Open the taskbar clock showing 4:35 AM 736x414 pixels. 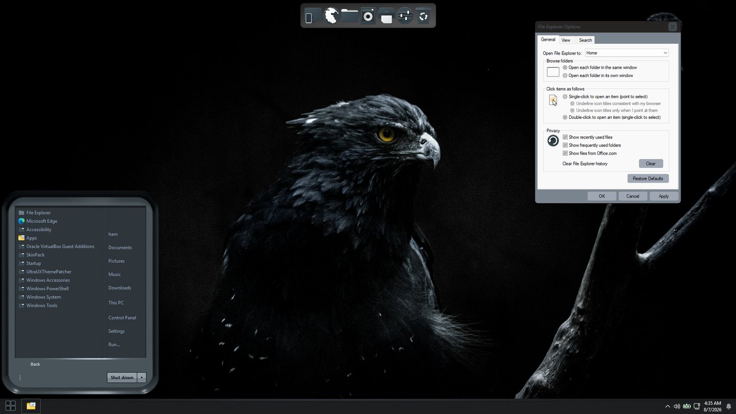pos(712,406)
